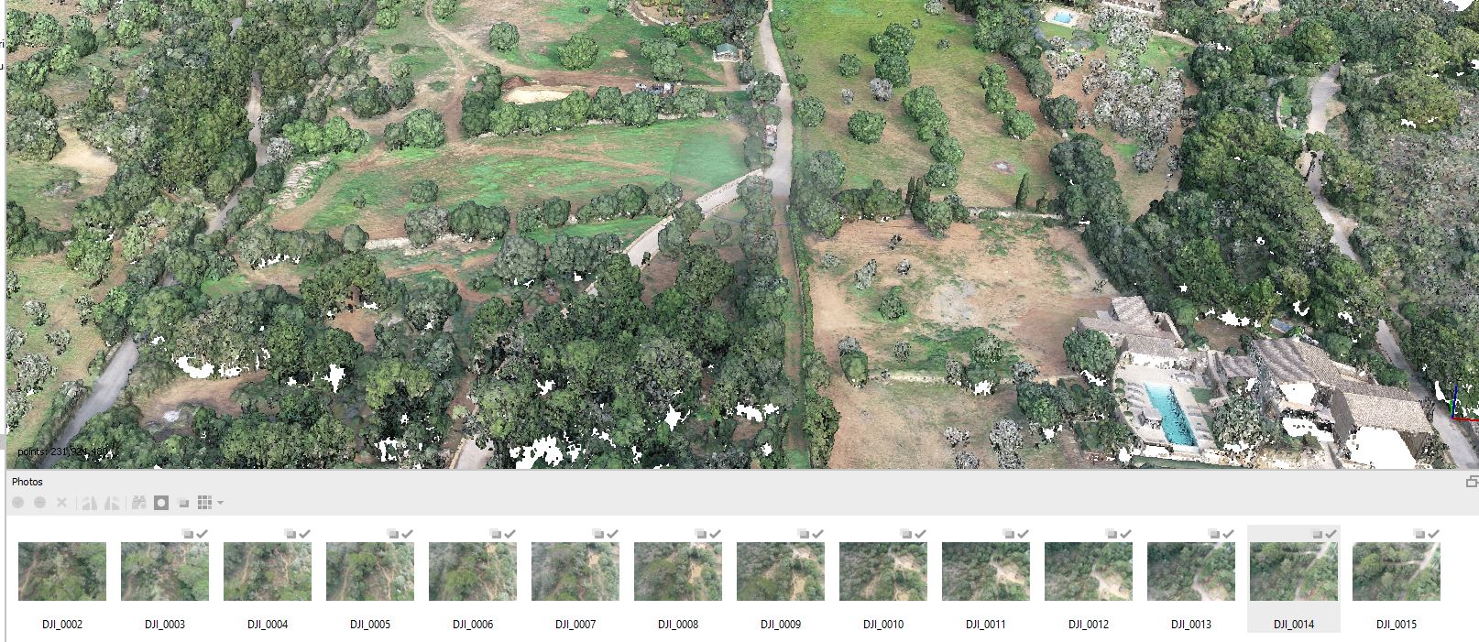Click the DJI_0013 file name label
The height and width of the screenshot is (642, 1479).
[x=1191, y=625]
